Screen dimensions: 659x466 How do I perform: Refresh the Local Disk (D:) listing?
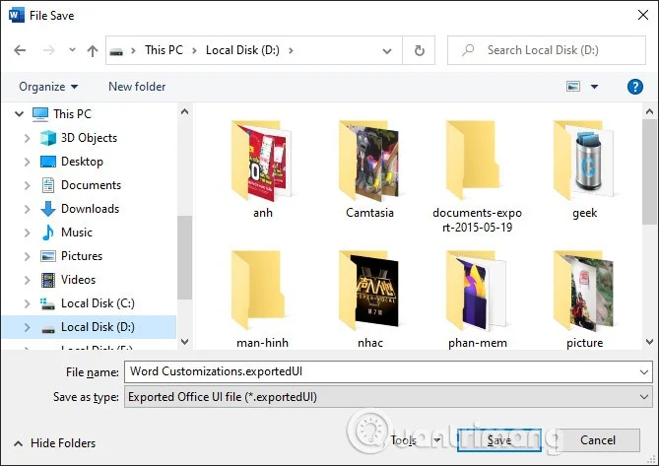coord(419,51)
